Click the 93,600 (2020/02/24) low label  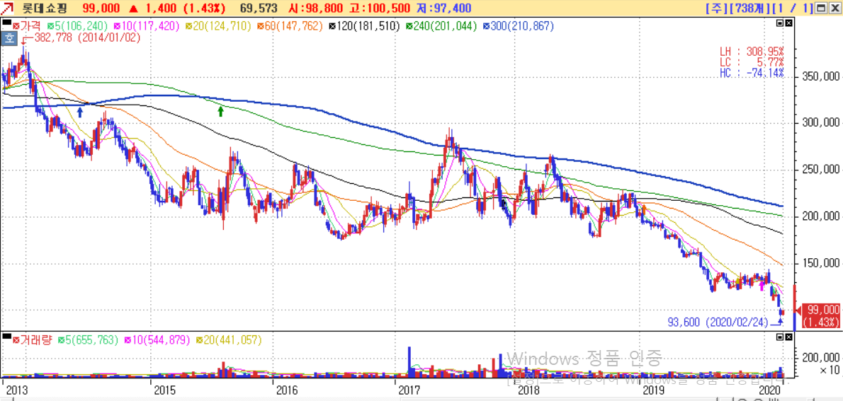(718, 322)
